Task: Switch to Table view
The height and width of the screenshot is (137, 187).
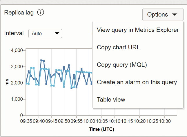Action: [111, 100]
